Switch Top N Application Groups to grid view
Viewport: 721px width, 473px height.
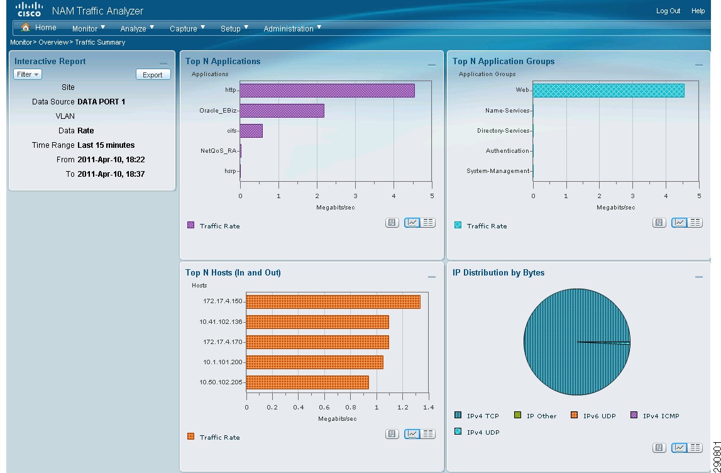coord(695,223)
